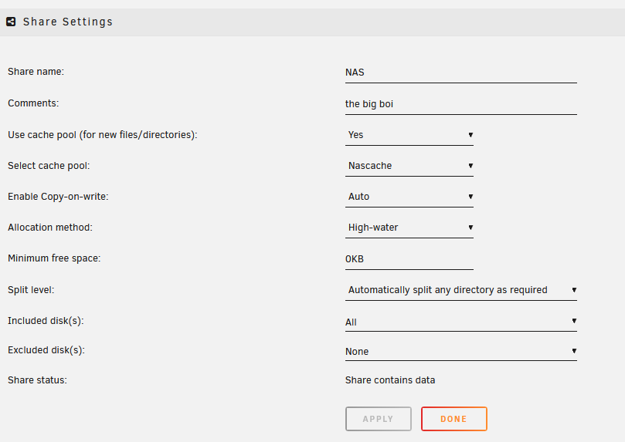Image resolution: width=625 pixels, height=442 pixels.
Task: Click the 'Share contains data' status text
Action: click(x=390, y=380)
